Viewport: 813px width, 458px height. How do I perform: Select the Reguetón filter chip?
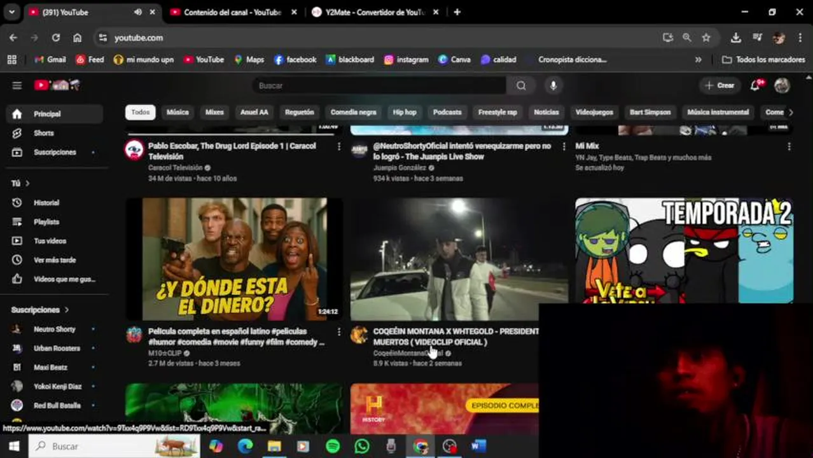click(299, 112)
